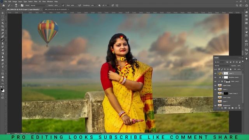Toggle layer filter switch in Layers panel

[x=243, y=61]
